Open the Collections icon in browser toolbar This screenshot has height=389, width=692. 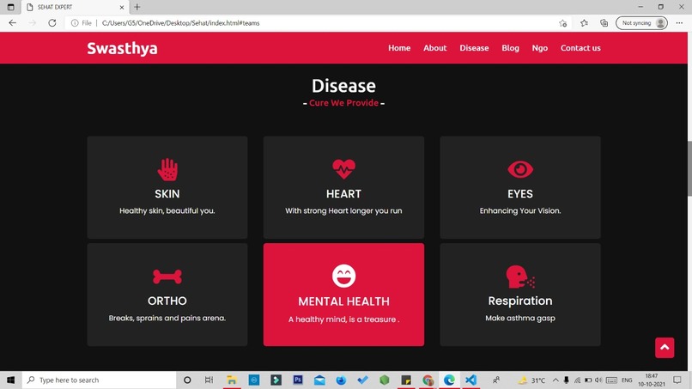(x=604, y=23)
